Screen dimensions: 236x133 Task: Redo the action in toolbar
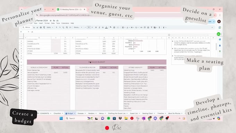click(37, 27)
